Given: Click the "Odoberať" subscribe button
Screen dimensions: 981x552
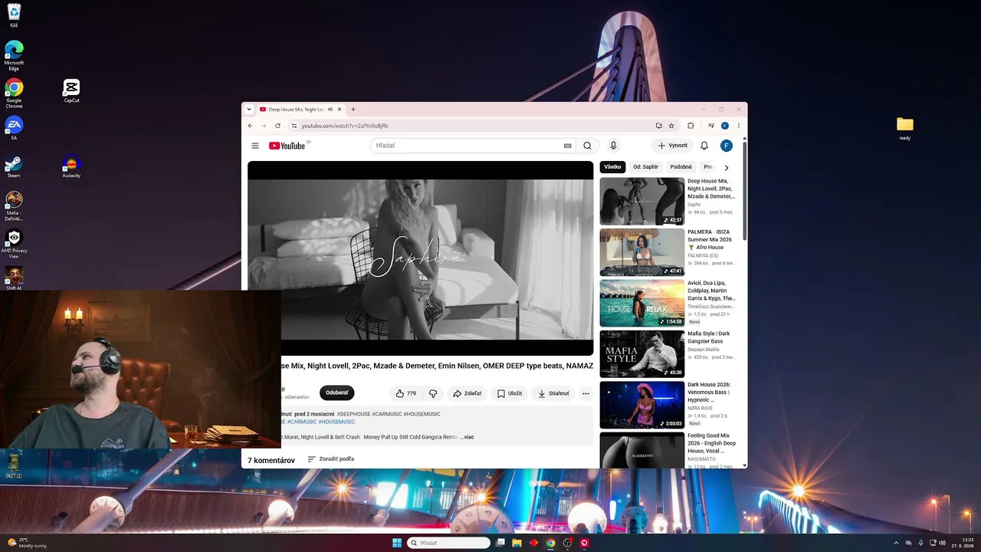Looking at the screenshot, I should coord(337,393).
